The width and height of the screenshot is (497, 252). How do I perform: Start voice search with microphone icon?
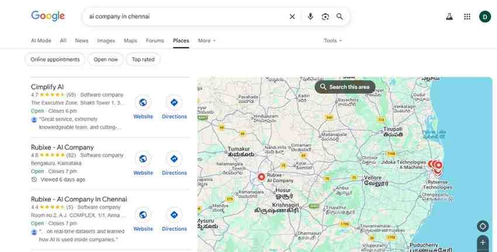pos(310,16)
